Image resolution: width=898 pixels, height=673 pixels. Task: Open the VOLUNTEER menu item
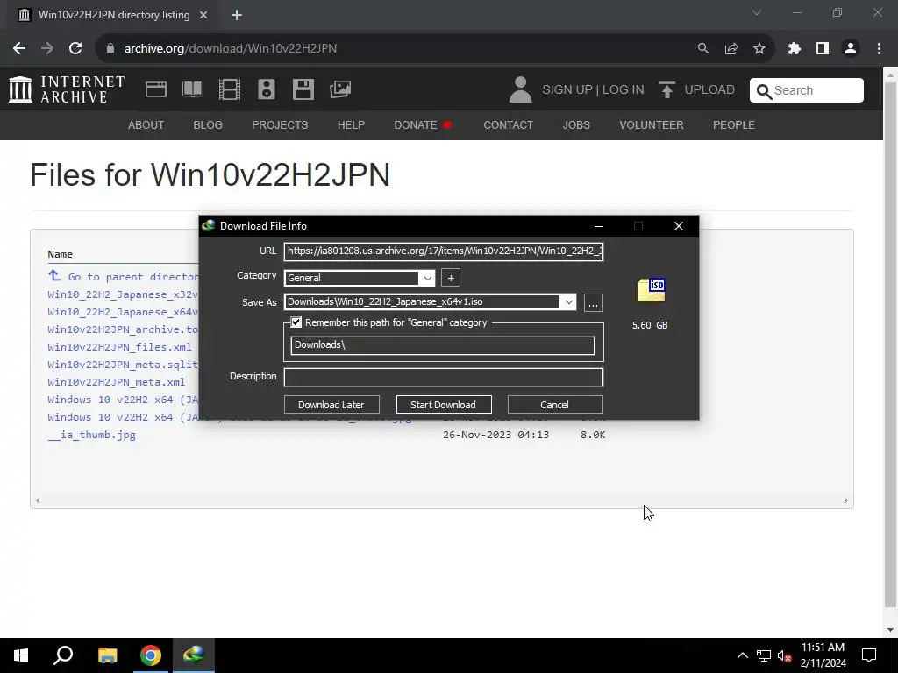tap(652, 124)
